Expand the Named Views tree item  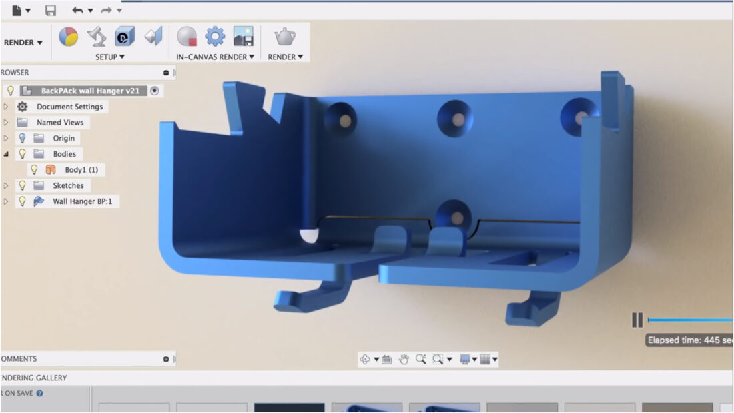click(x=5, y=122)
